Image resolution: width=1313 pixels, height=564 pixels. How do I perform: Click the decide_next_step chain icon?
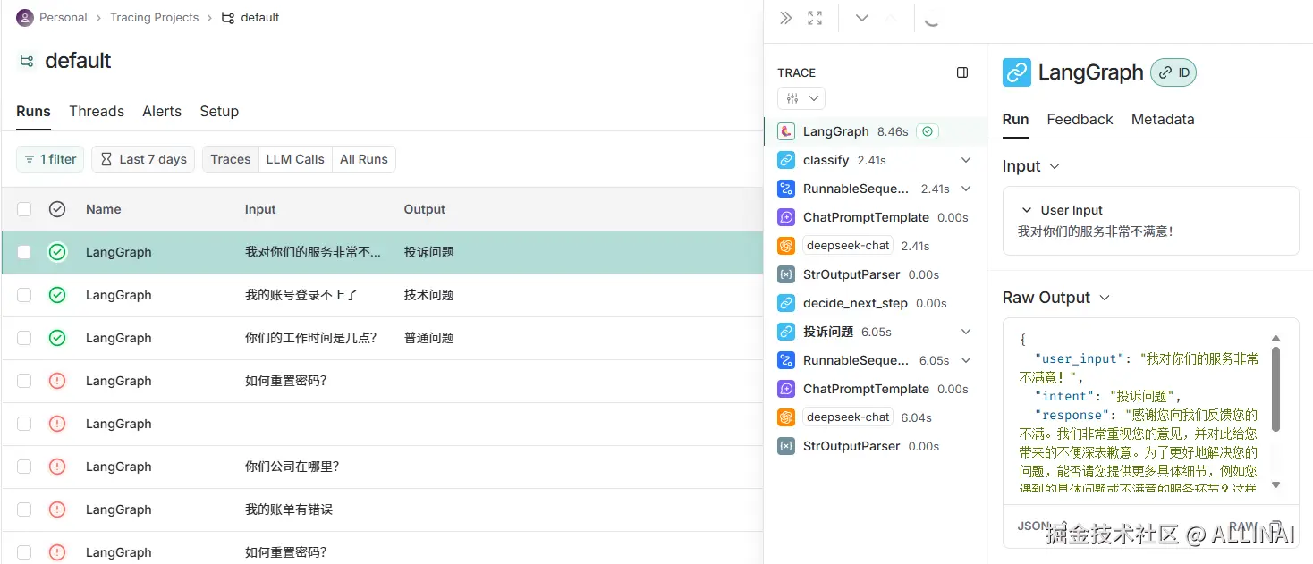786,303
